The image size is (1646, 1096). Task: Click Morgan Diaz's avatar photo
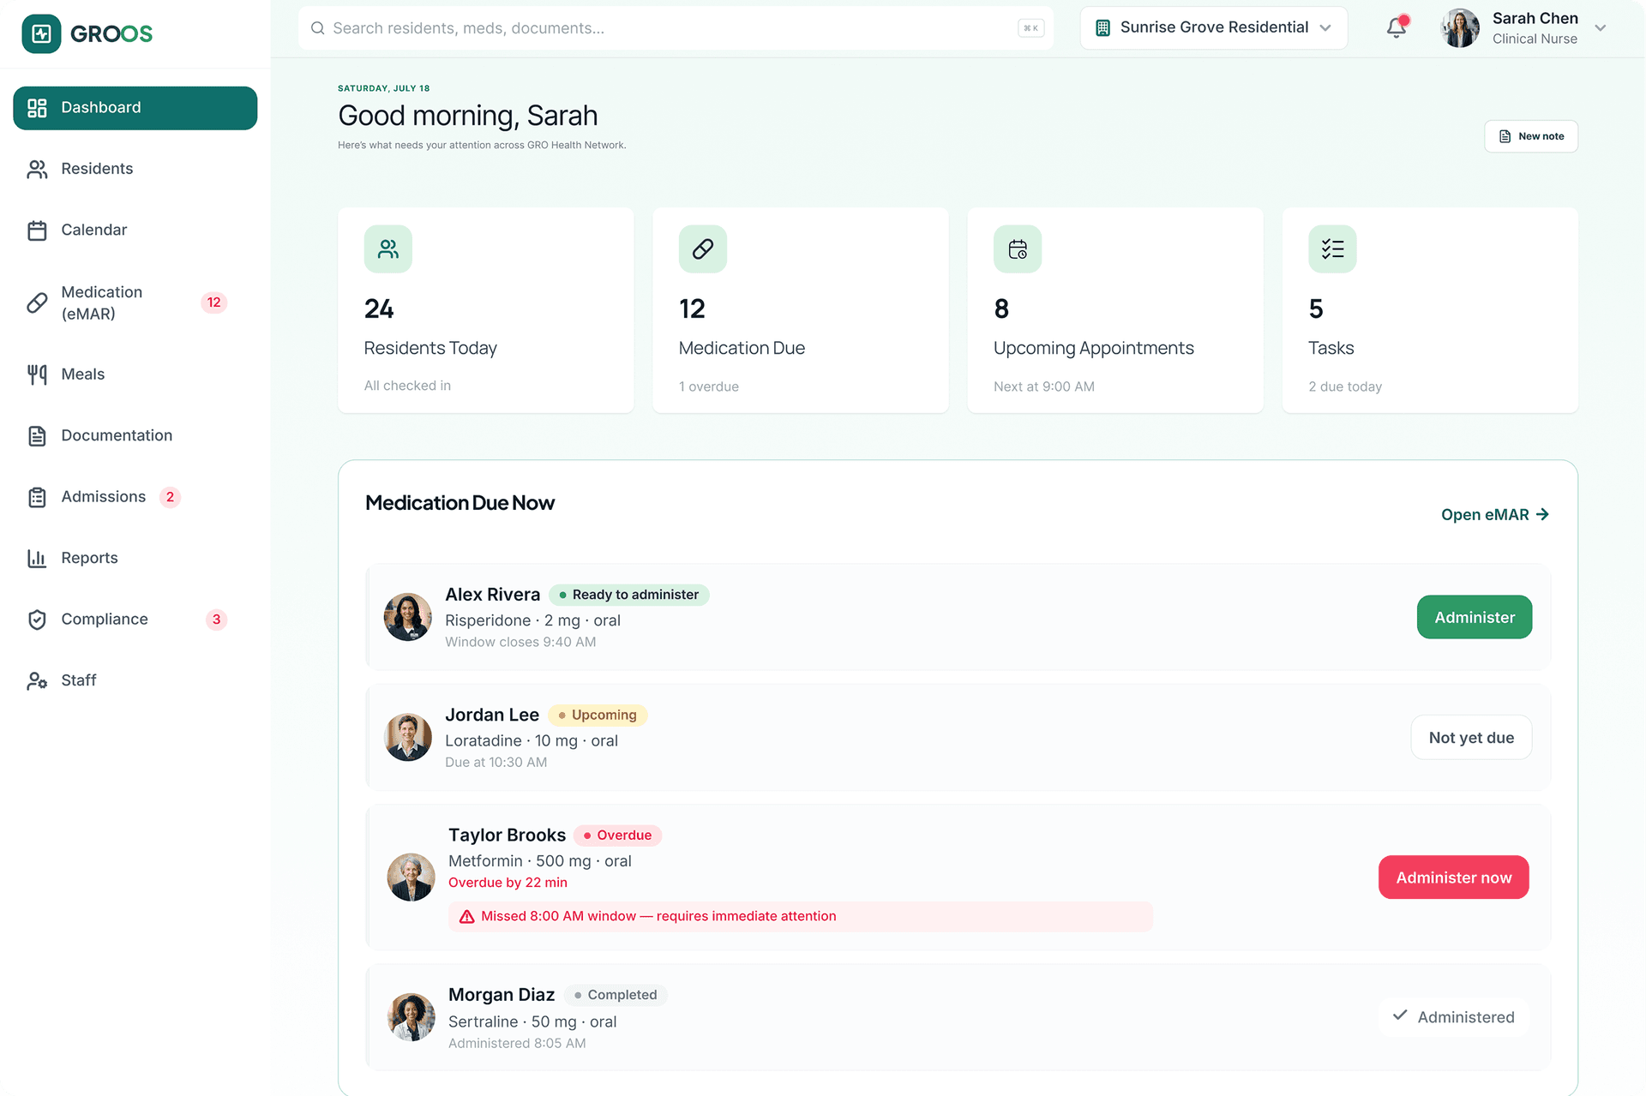[411, 1017]
